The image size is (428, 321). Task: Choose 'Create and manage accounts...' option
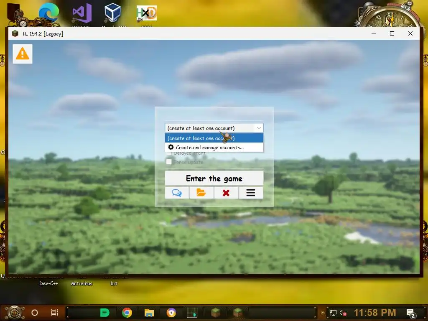[214, 148]
